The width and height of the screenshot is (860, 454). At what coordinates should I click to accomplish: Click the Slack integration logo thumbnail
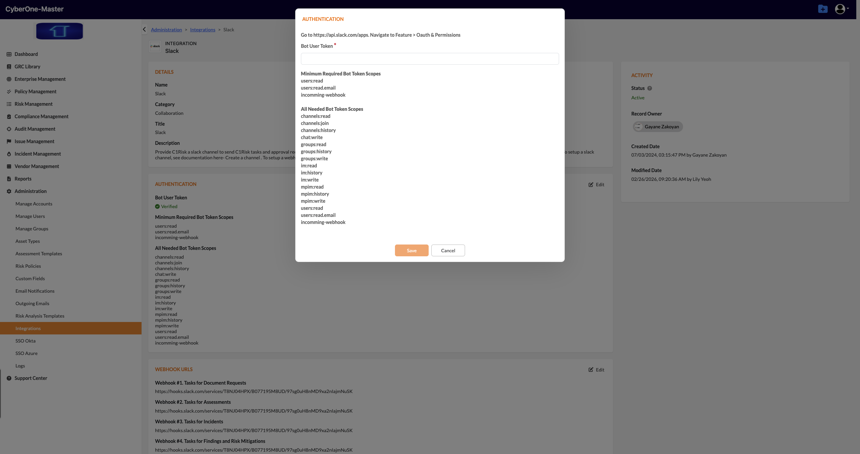pos(155,46)
